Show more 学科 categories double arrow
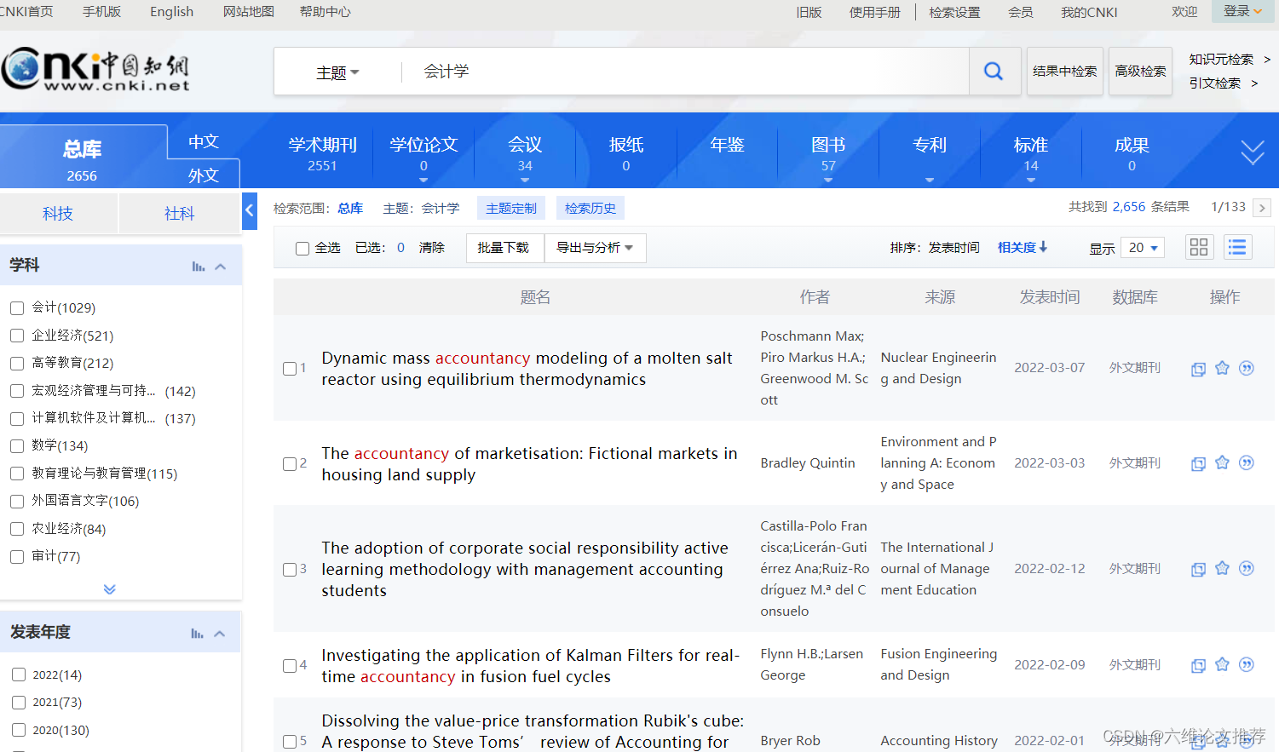 tap(110, 589)
